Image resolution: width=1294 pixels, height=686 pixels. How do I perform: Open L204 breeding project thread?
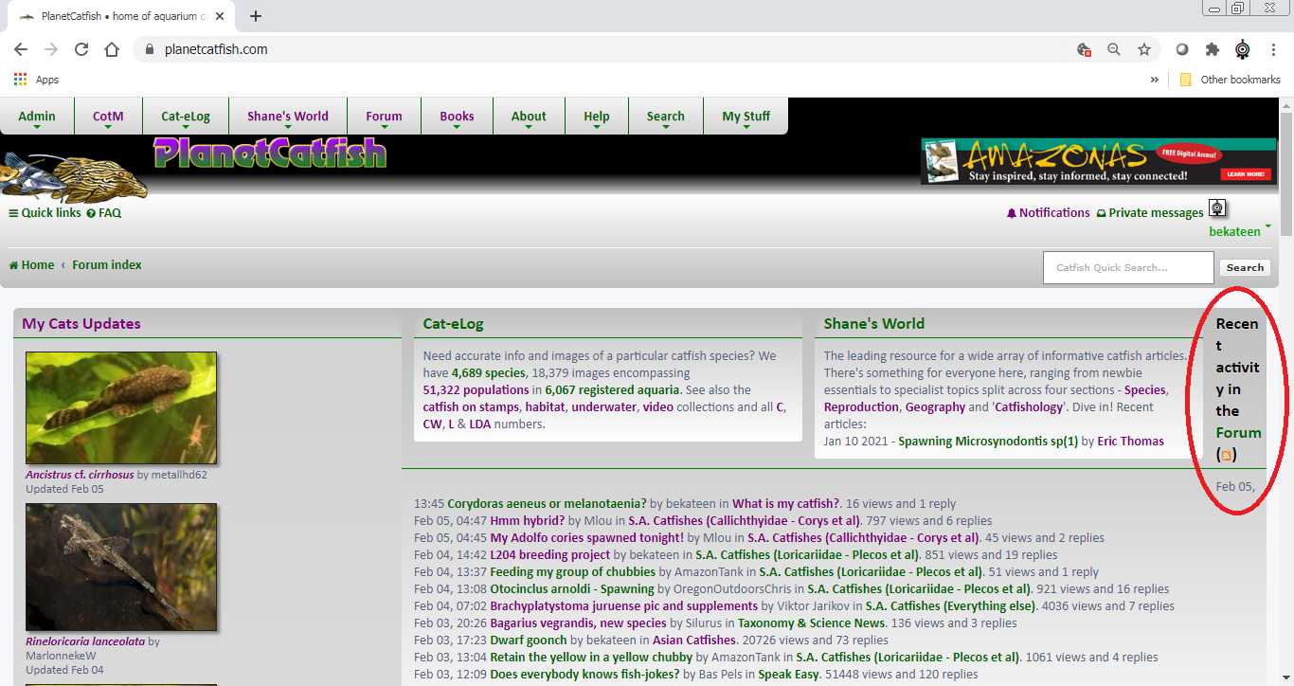[x=550, y=555]
